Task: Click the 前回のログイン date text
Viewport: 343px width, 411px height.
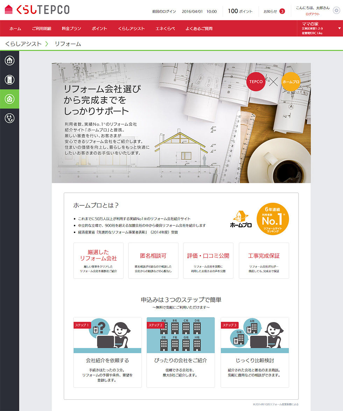Action: tap(184, 12)
